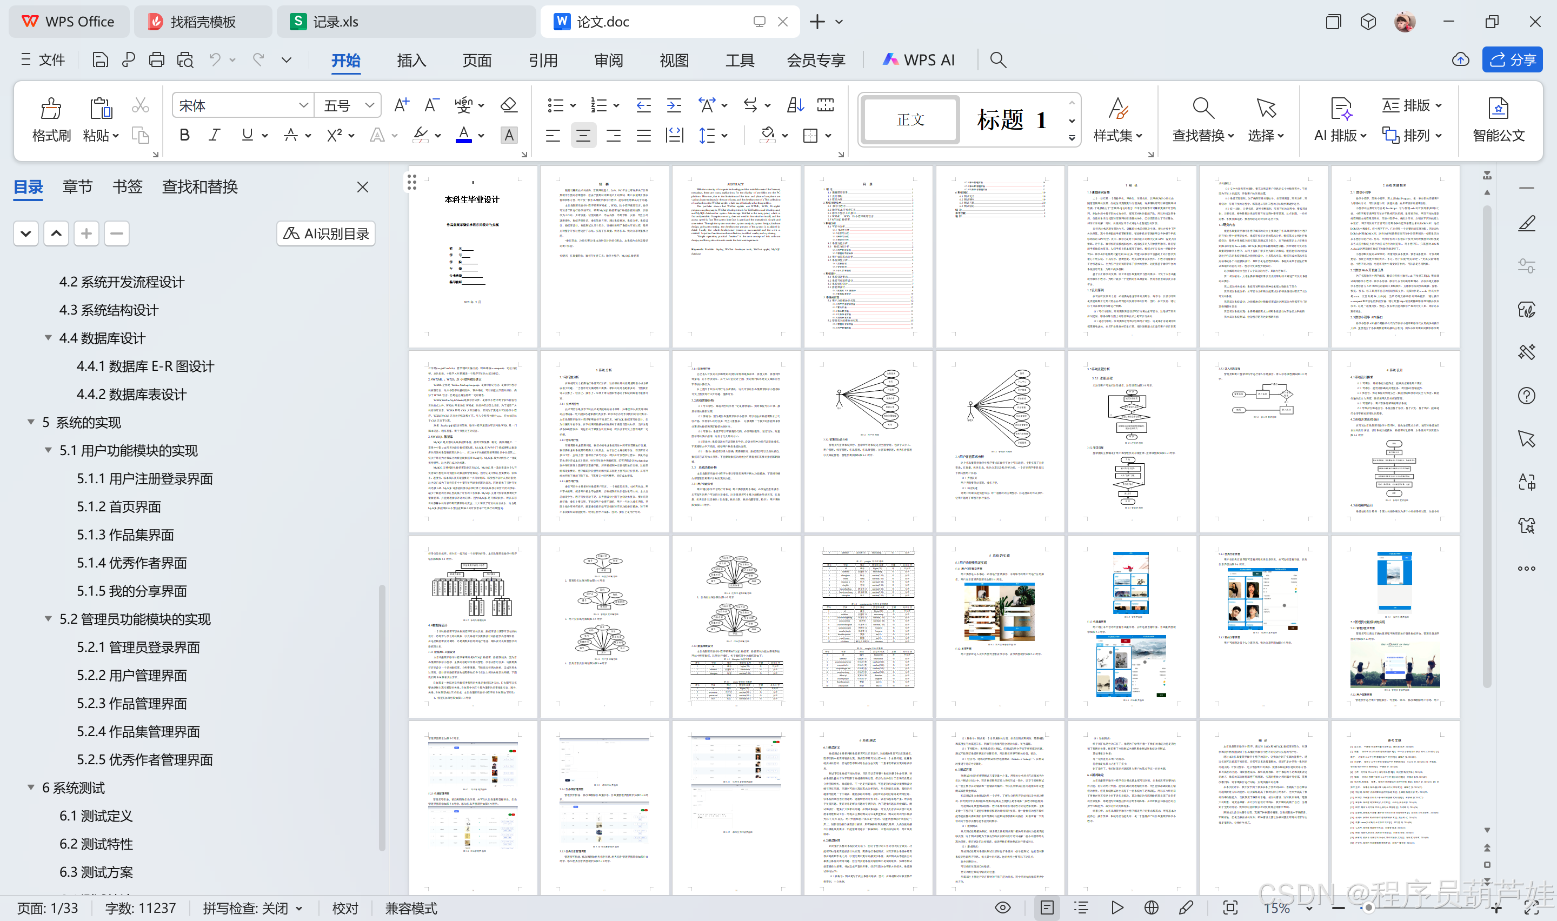Viewport: 1557px width, 921px height.
Task: Select the 标题 1 style
Action: [1012, 119]
